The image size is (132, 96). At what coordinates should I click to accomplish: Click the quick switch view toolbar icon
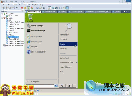(53, 8)
